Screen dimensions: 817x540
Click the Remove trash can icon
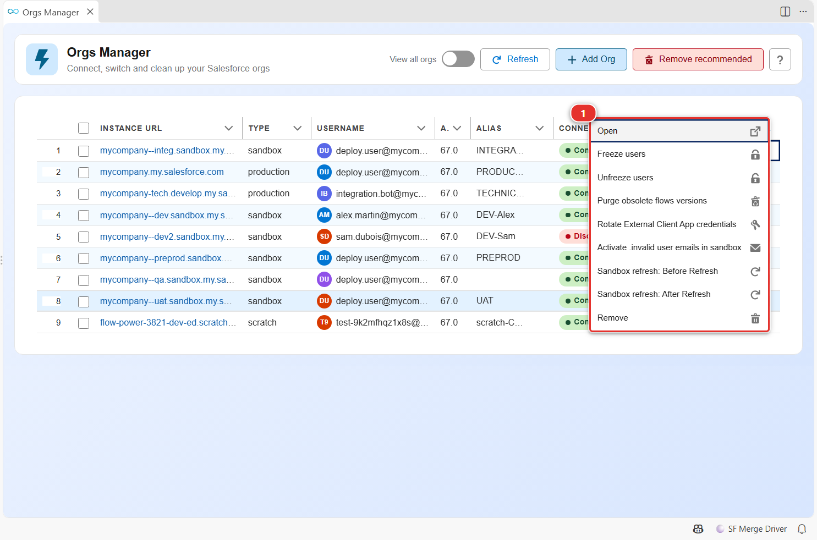[755, 318]
